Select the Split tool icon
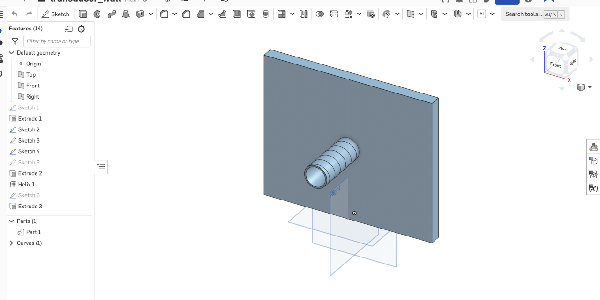Image resolution: width=600 pixels, height=300 pixels. [x=334, y=14]
